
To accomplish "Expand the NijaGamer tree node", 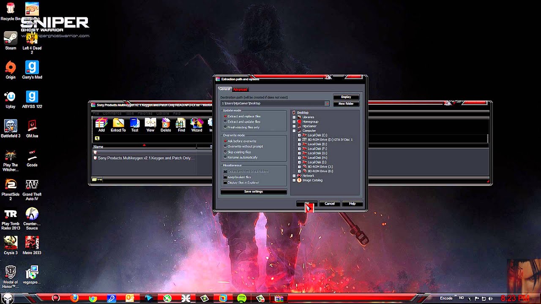I will (x=294, y=126).
